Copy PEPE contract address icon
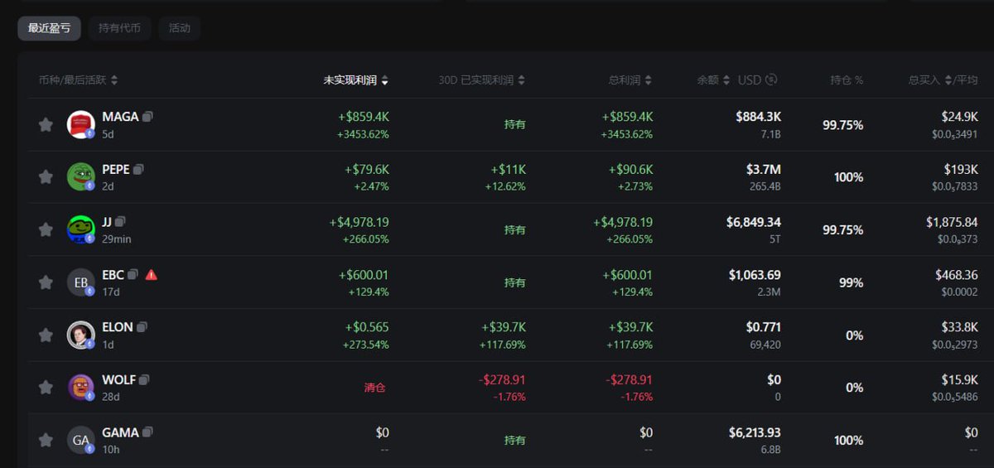This screenshot has height=468, width=994. (x=138, y=169)
